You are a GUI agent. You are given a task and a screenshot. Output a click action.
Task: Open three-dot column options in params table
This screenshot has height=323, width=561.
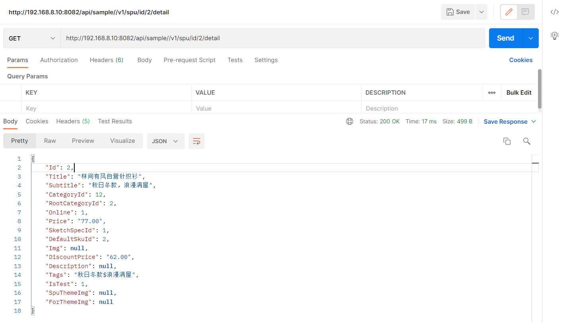tap(491, 93)
